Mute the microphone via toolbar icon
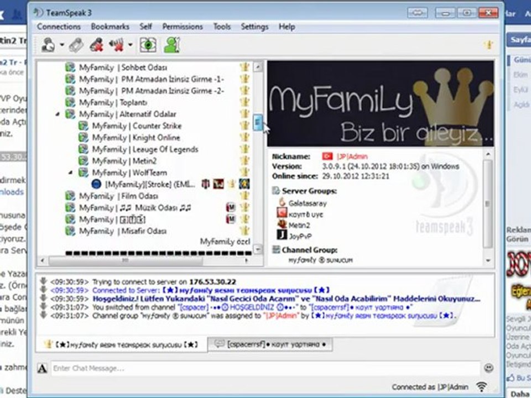The height and width of the screenshot is (398, 531). 96,45
